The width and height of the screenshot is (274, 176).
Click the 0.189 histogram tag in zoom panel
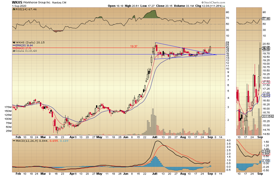click(x=266, y=161)
